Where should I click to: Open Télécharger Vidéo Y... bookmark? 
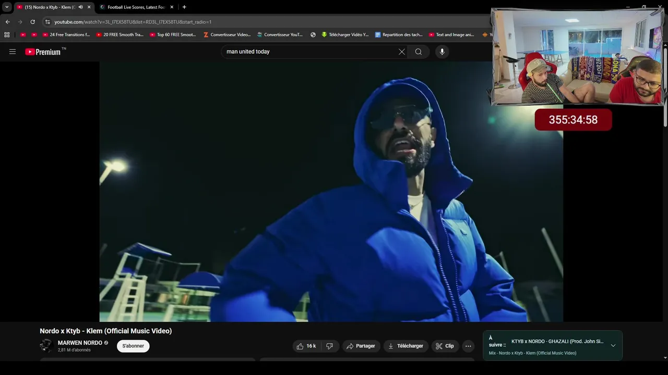click(345, 35)
